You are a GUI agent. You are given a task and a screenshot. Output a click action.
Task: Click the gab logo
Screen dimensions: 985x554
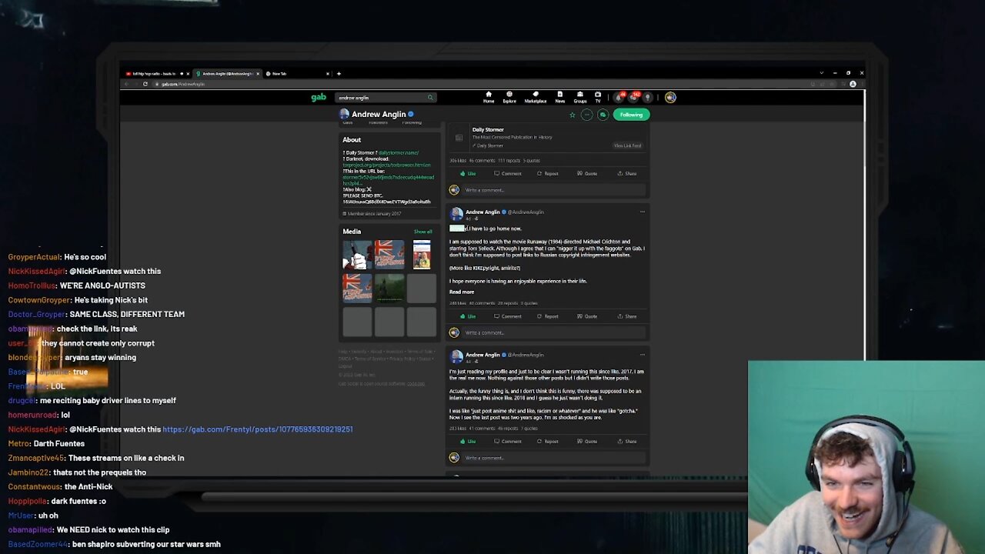[319, 98]
